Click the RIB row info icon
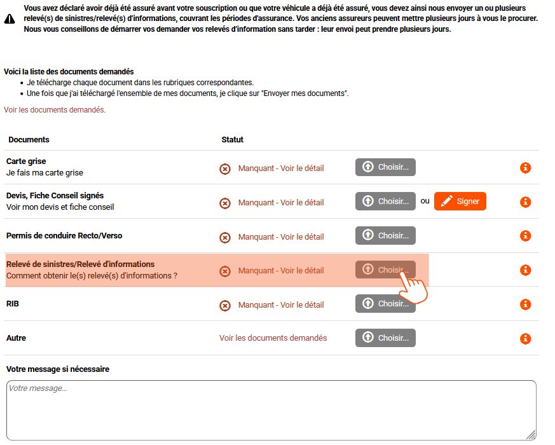This screenshot has height=445, width=555. [525, 305]
